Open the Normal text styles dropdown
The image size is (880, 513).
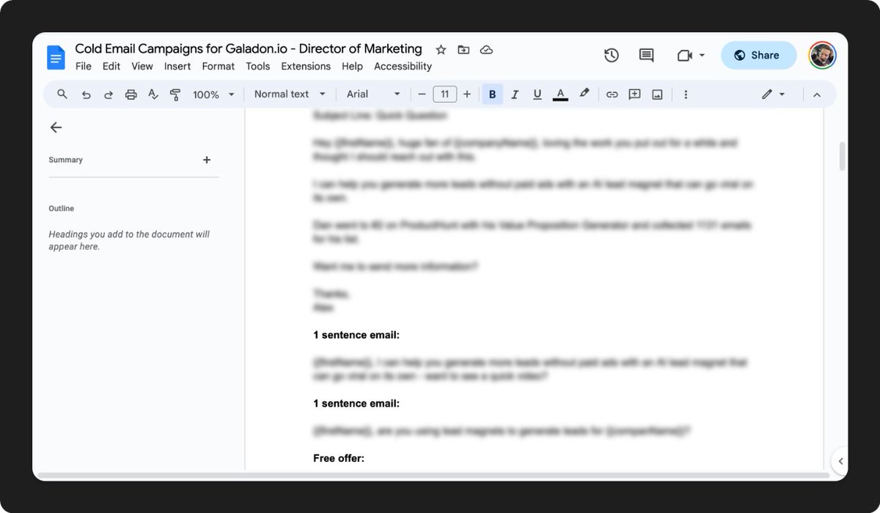coord(288,94)
